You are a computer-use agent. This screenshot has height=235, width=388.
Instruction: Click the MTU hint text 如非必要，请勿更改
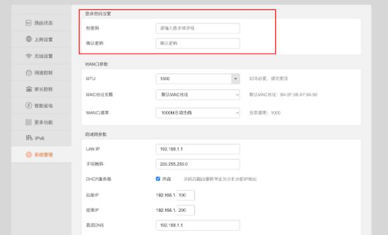coord(269,79)
